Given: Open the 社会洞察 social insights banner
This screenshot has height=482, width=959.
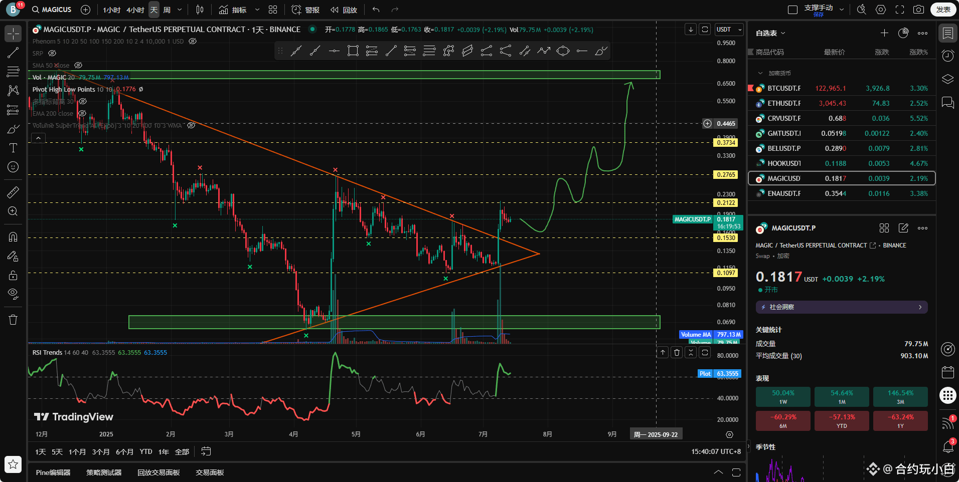Looking at the screenshot, I should coord(842,307).
